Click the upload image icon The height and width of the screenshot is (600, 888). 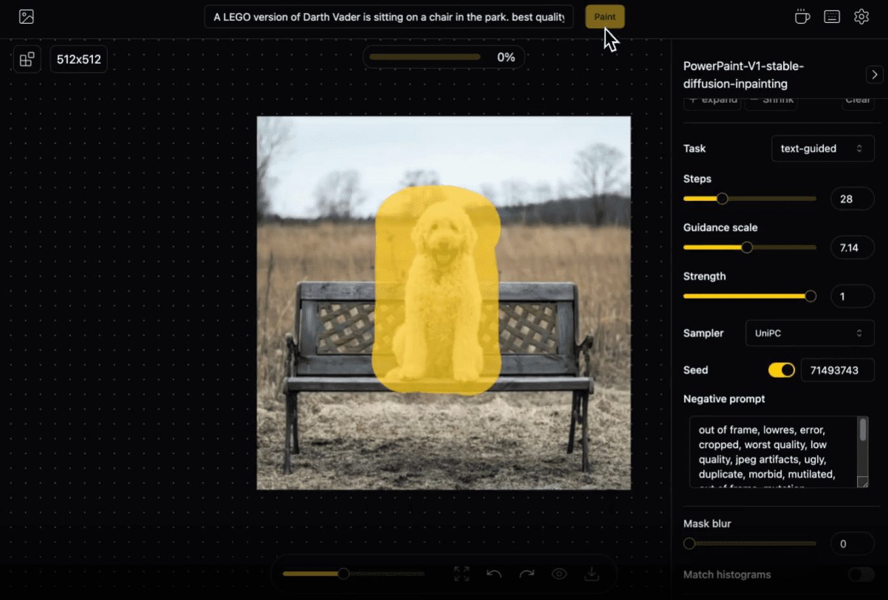point(26,17)
